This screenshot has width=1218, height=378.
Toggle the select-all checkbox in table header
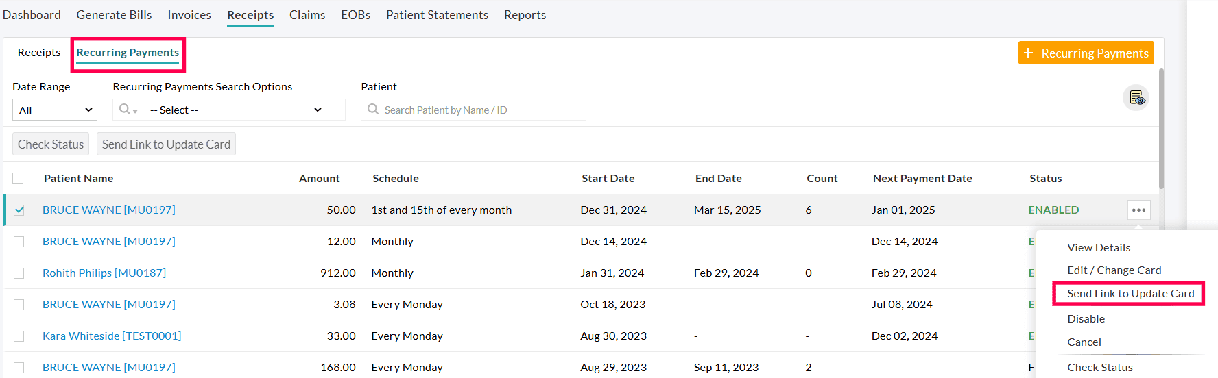(x=19, y=178)
